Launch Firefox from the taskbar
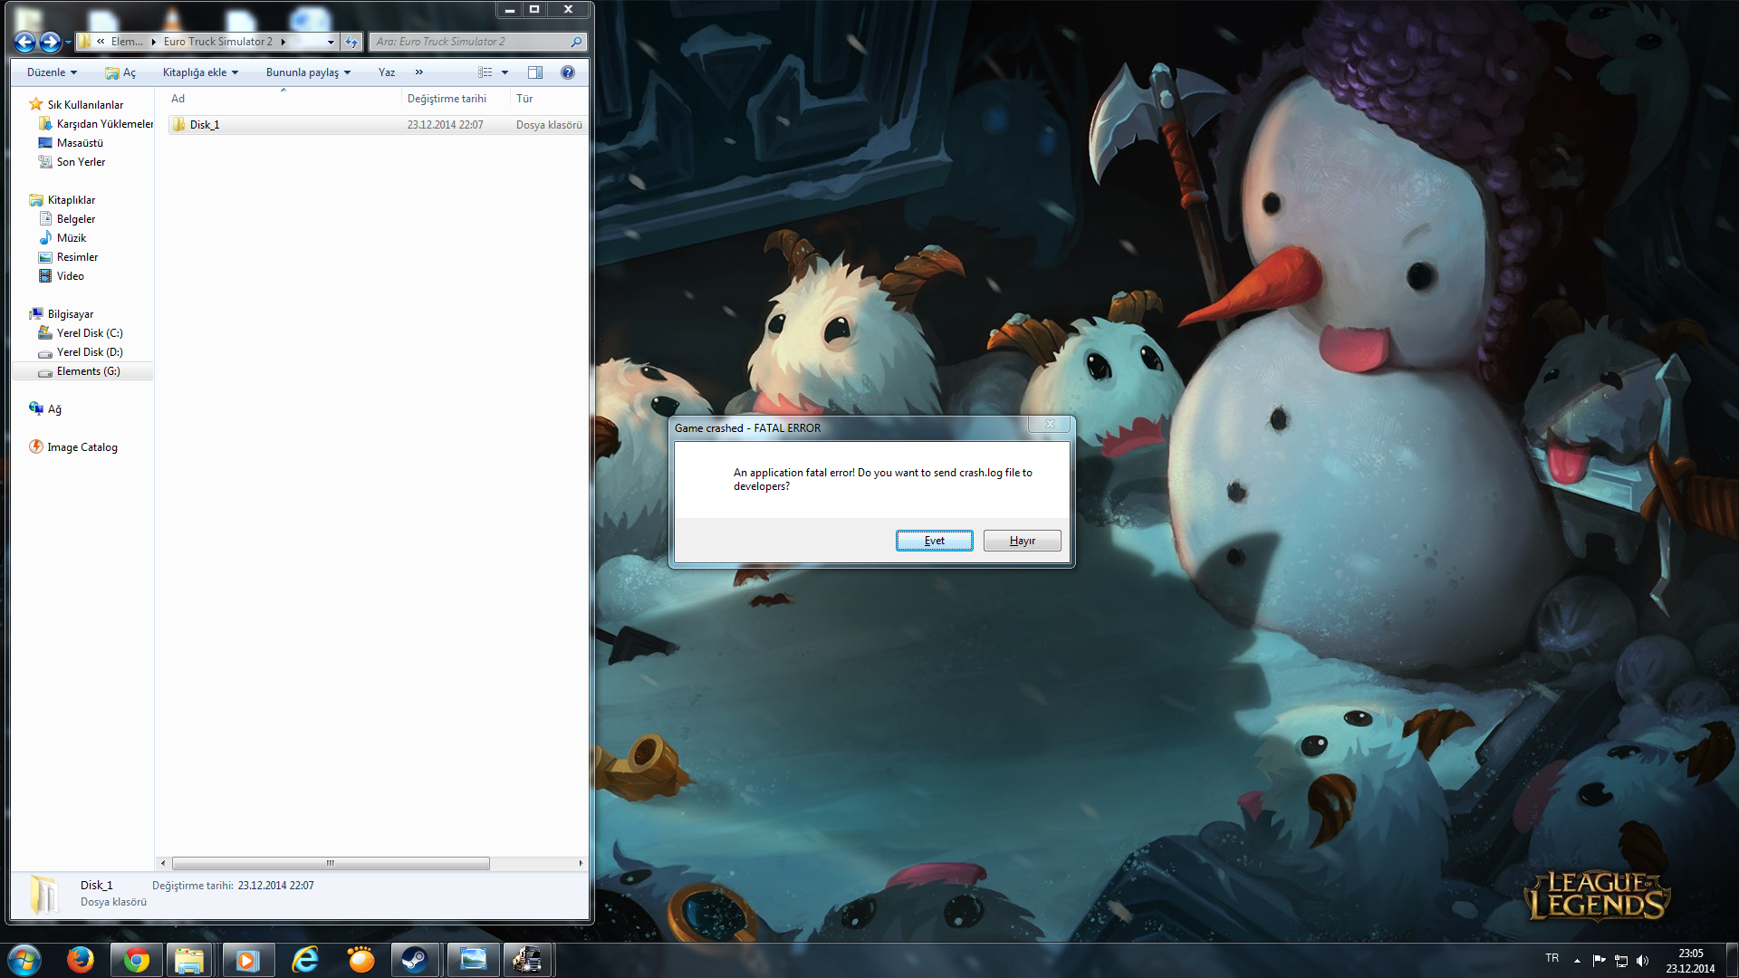Screen dimensions: 1739x978 pos(81,960)
